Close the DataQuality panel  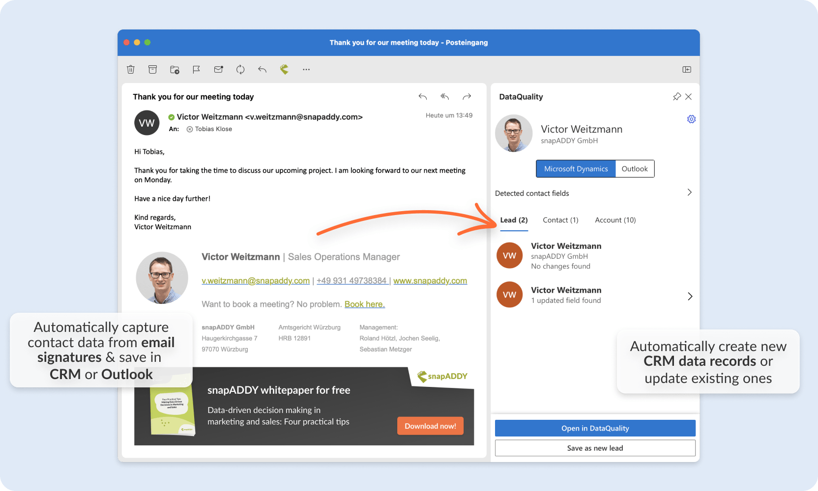[x=689, y=97]
